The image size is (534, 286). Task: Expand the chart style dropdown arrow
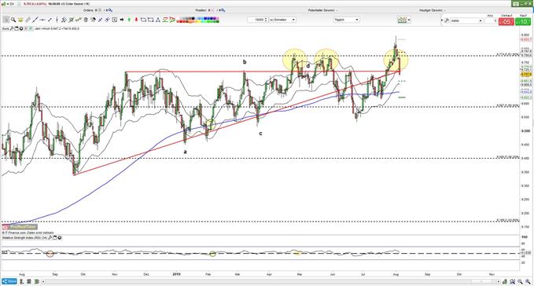[x=409, y=20]
